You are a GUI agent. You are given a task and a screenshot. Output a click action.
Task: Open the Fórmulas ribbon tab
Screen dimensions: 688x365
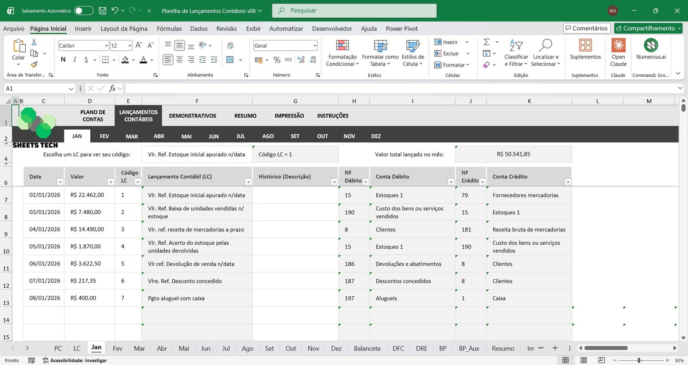coord(169,29)
